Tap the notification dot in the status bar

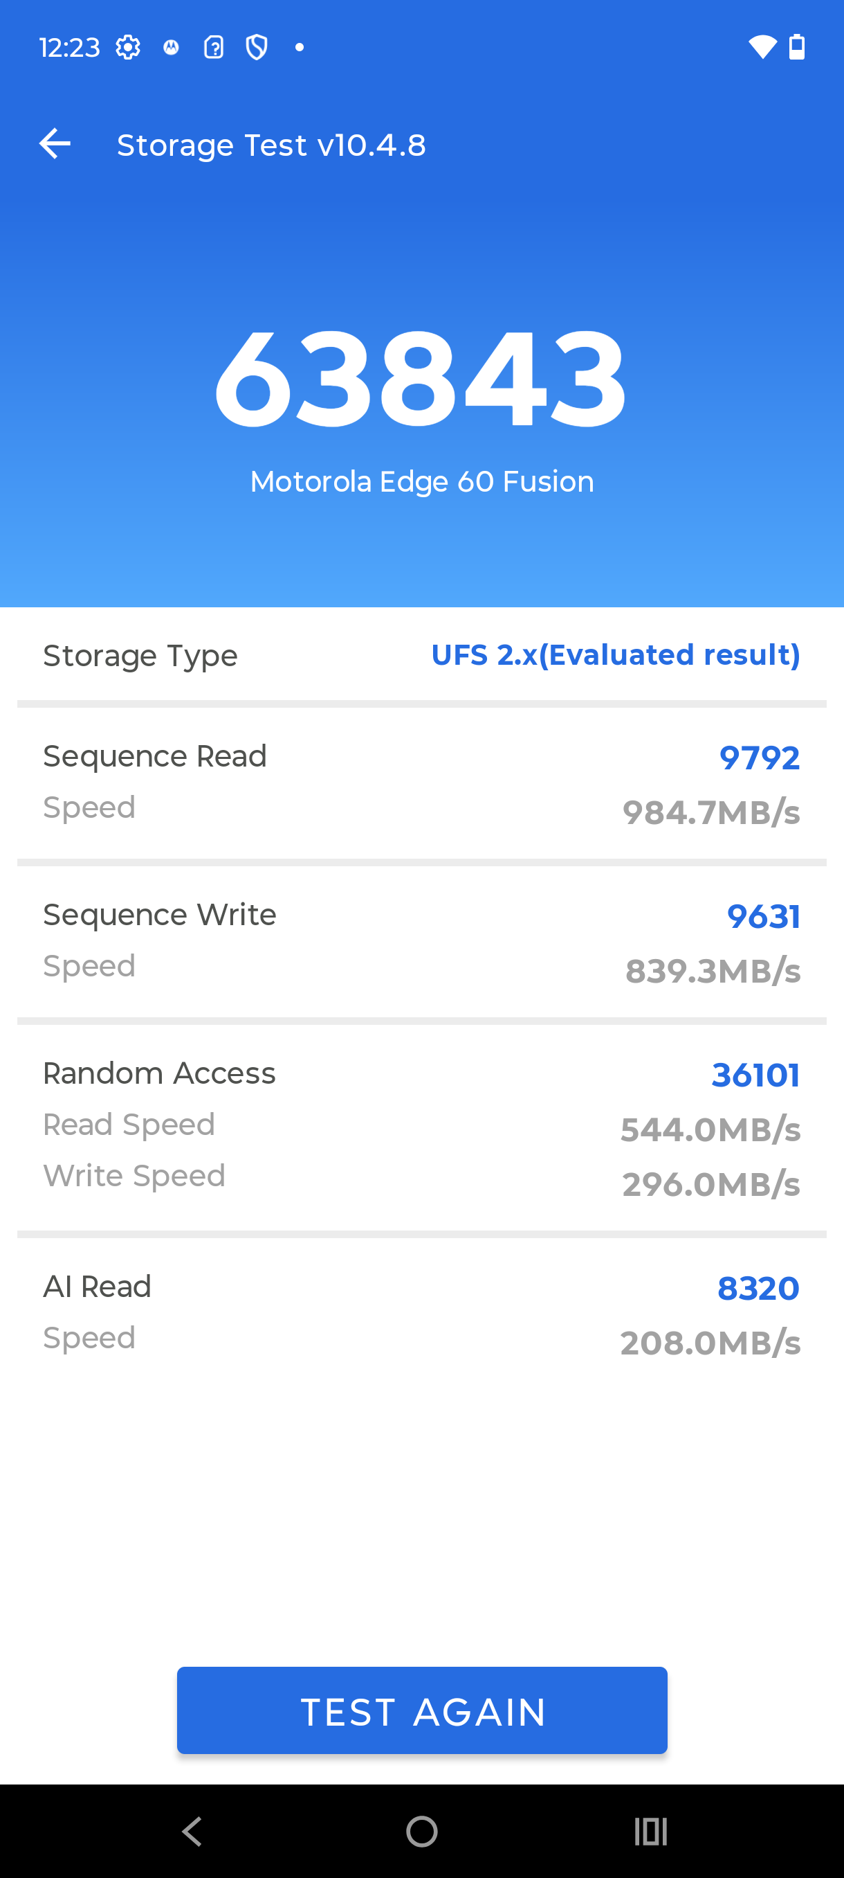[x=300, y=46]
